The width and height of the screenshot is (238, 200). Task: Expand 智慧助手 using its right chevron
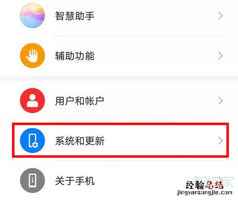pos(221,16)
